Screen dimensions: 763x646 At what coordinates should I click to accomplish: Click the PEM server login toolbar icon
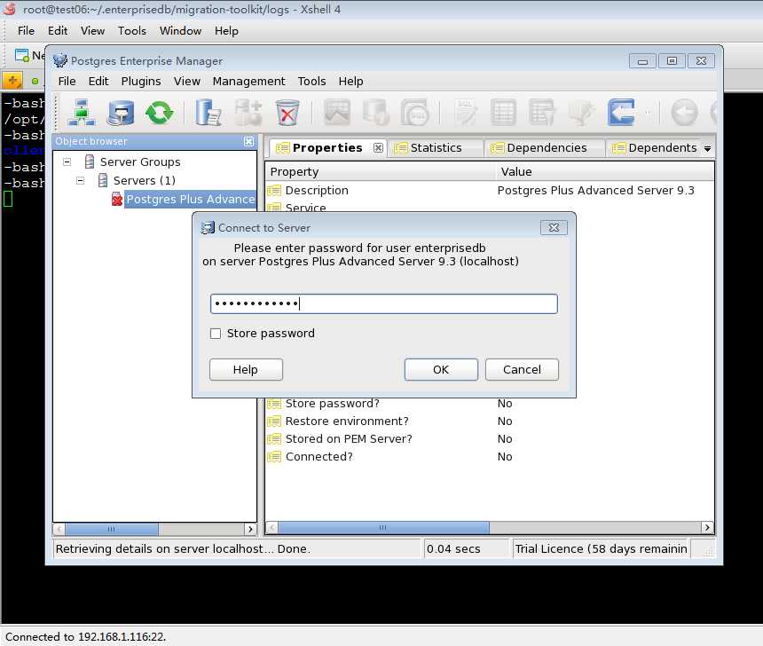[x=121, y=113]
